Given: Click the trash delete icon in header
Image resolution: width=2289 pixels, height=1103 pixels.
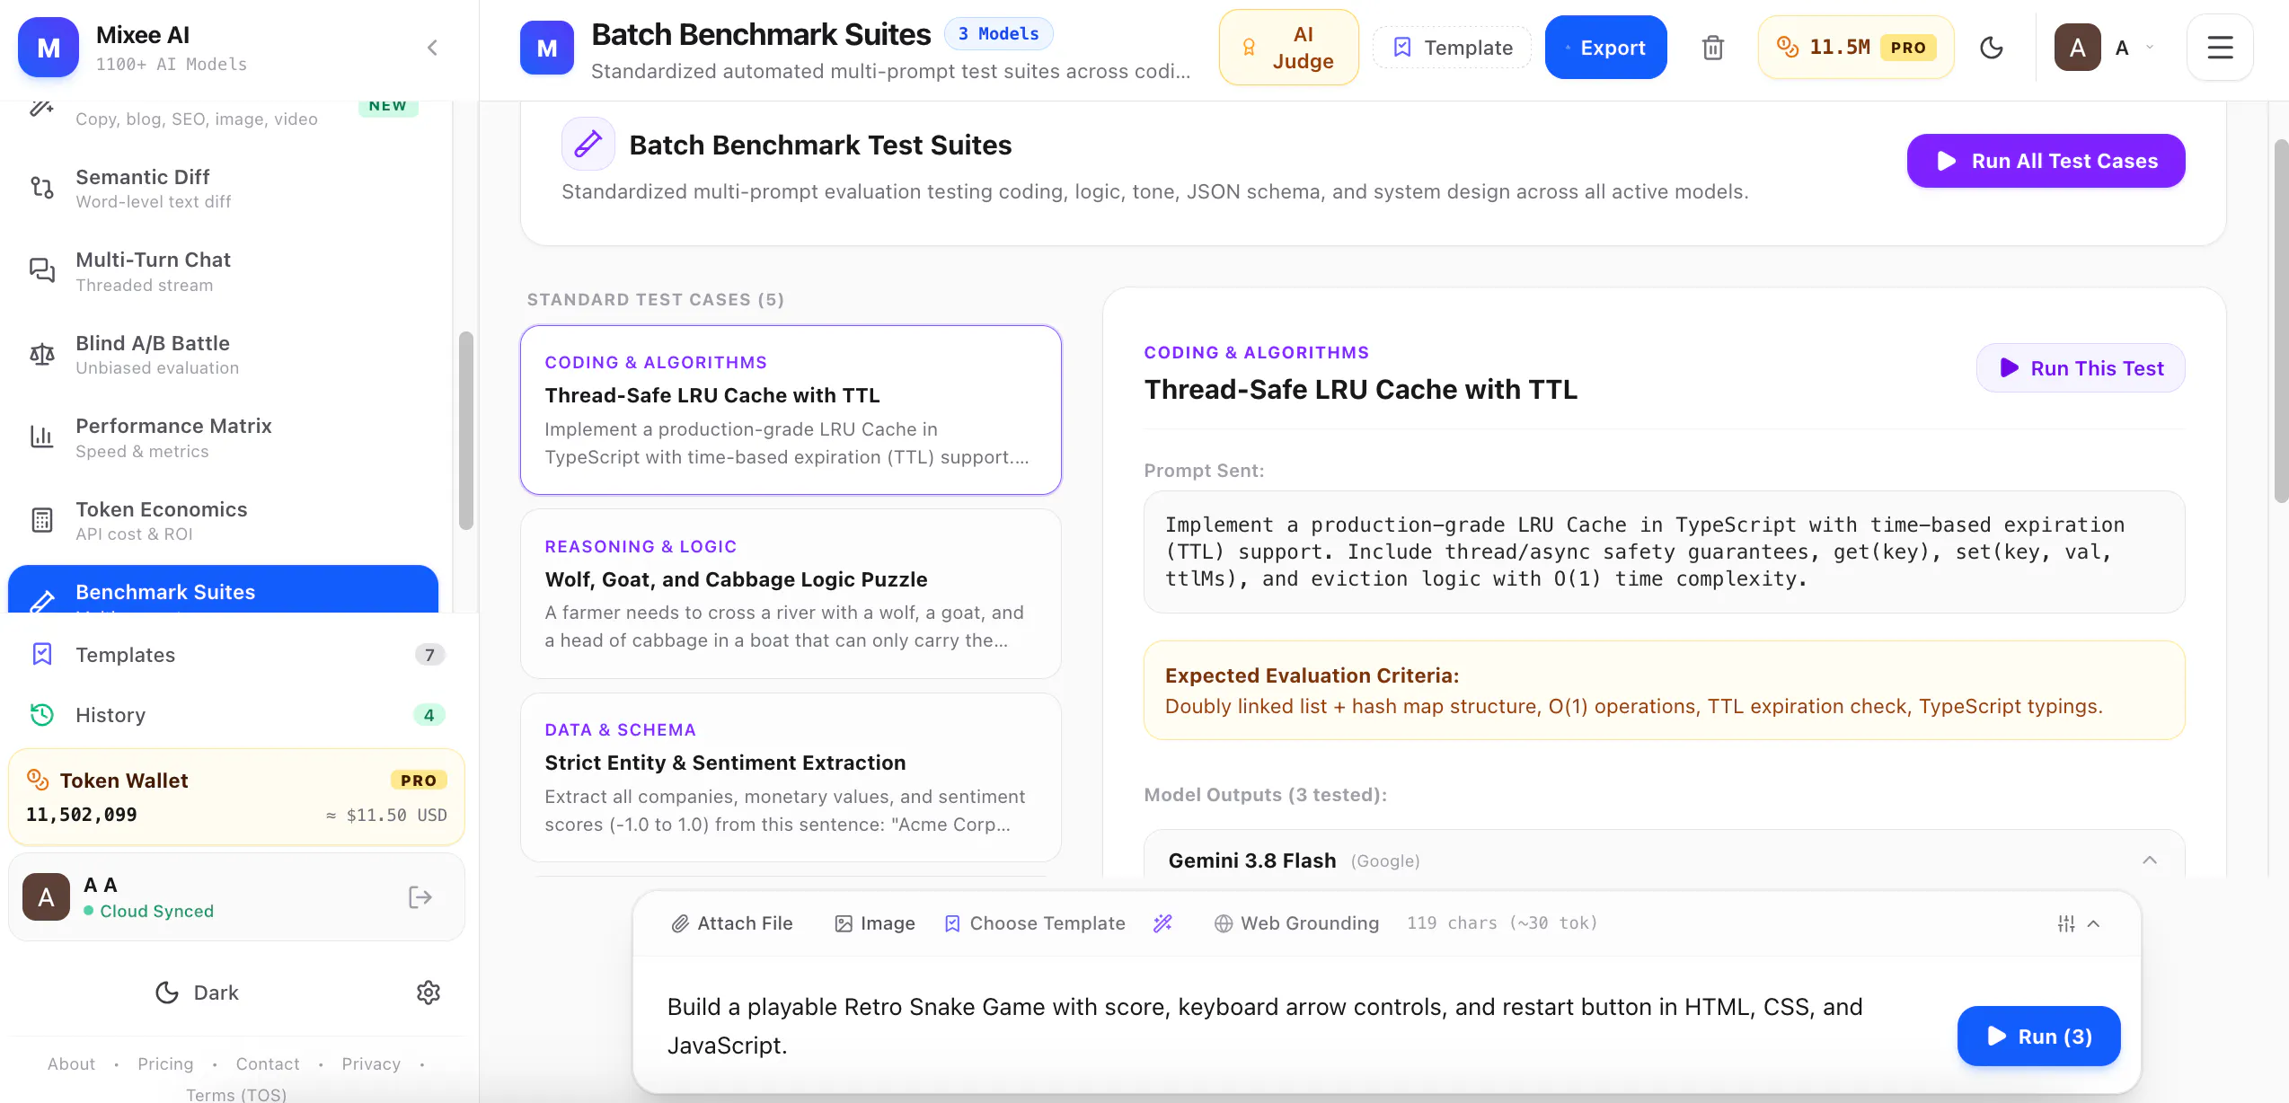Looking at the screenshot, I should (x=1712, y=48).
